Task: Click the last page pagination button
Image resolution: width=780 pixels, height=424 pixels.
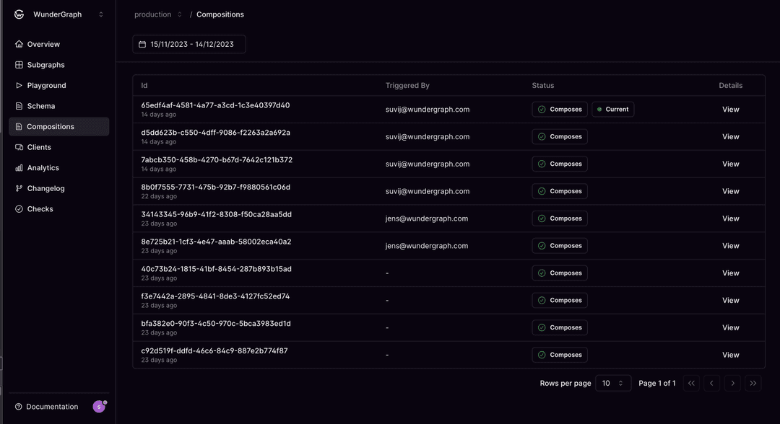Action: coord(753,383)
